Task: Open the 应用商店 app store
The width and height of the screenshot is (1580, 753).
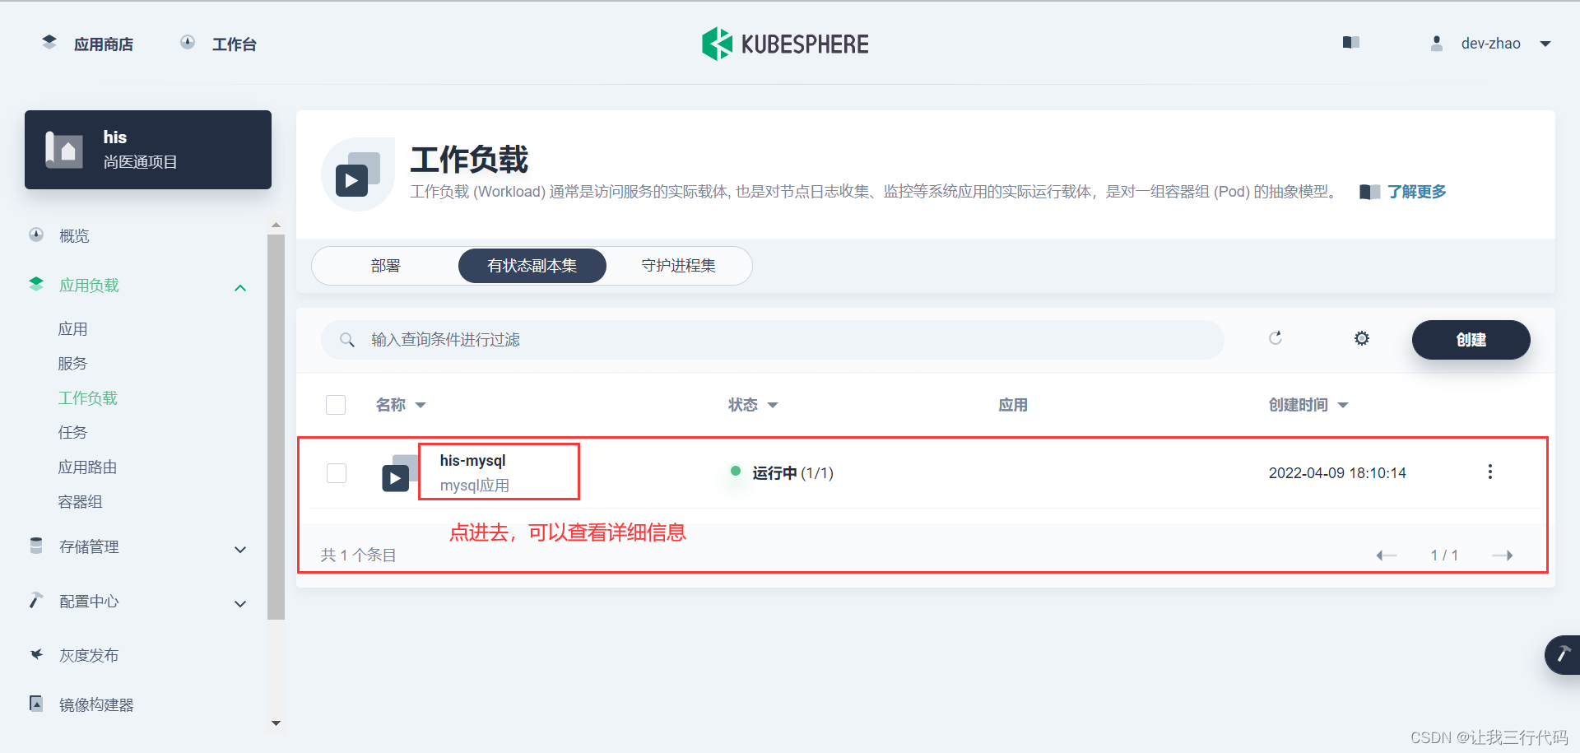Action: [88, 44]
